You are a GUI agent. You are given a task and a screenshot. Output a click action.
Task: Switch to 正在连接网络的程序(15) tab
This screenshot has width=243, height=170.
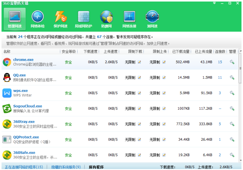[24, 167]
